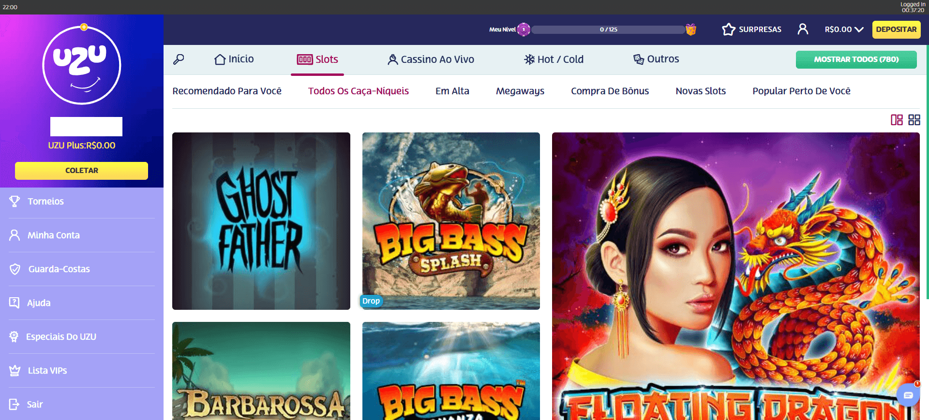929x420 pixels.
Task: Click the UZU Plus:R$0.00 balance text
Action: (x=82, y=145)
